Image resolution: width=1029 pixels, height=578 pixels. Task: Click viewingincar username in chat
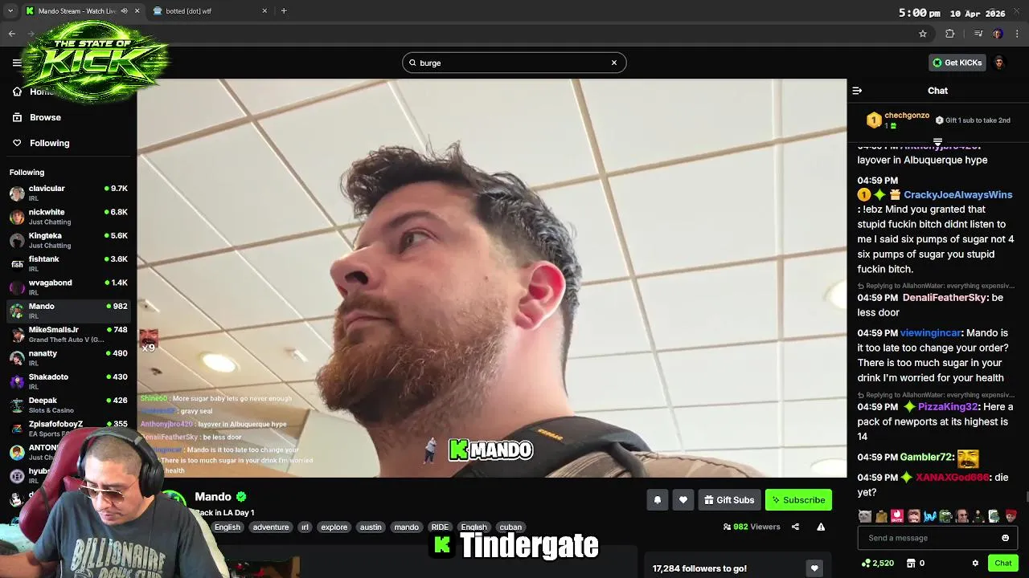click(x=930, y=333)
